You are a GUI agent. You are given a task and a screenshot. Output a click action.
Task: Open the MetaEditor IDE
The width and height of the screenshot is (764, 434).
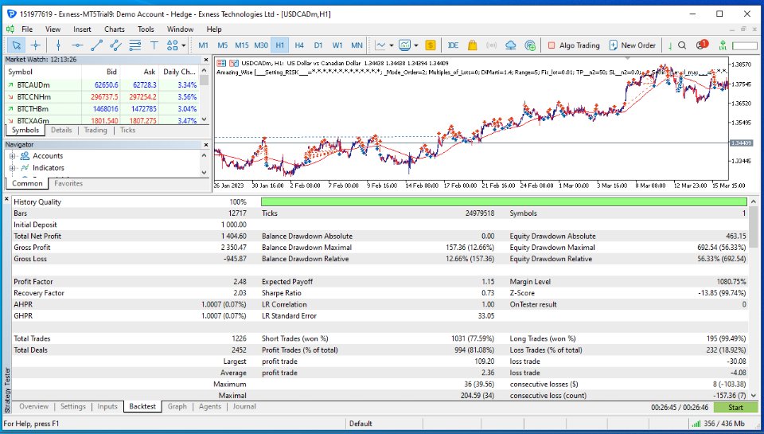pos(453,45)
